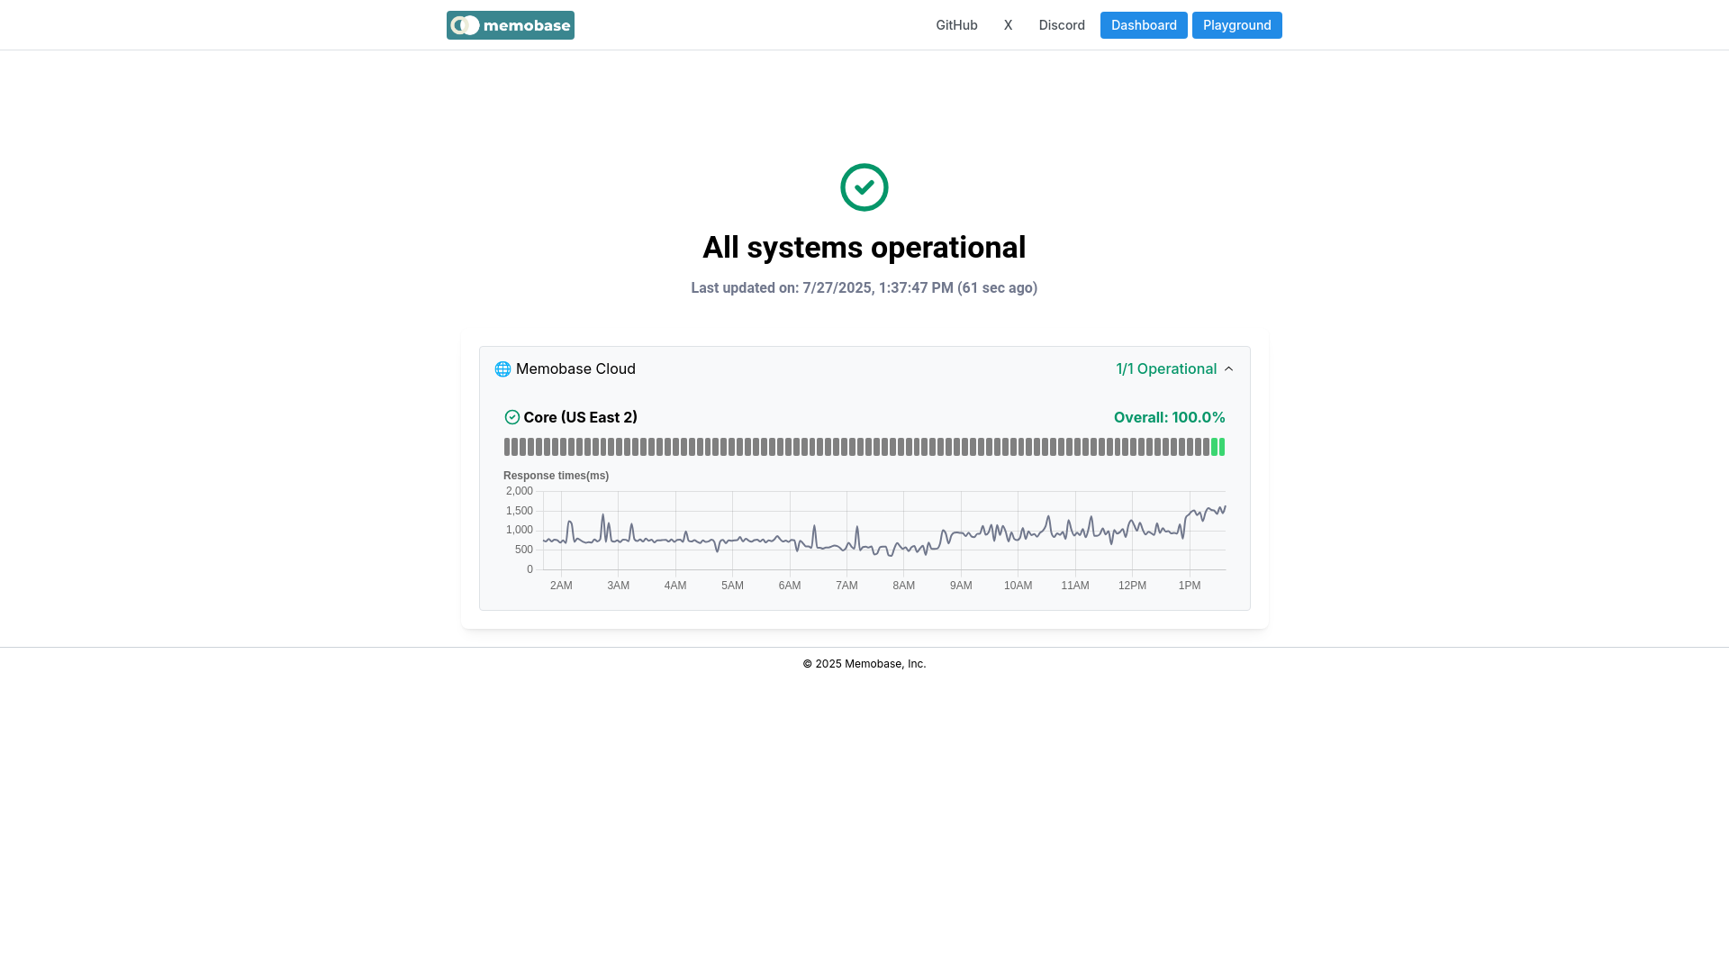
Task: Collapse the Memobase Cloud section chevron
Action: (1228, 369)
